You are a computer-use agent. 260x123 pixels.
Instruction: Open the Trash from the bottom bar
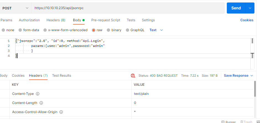coord(246,122)
